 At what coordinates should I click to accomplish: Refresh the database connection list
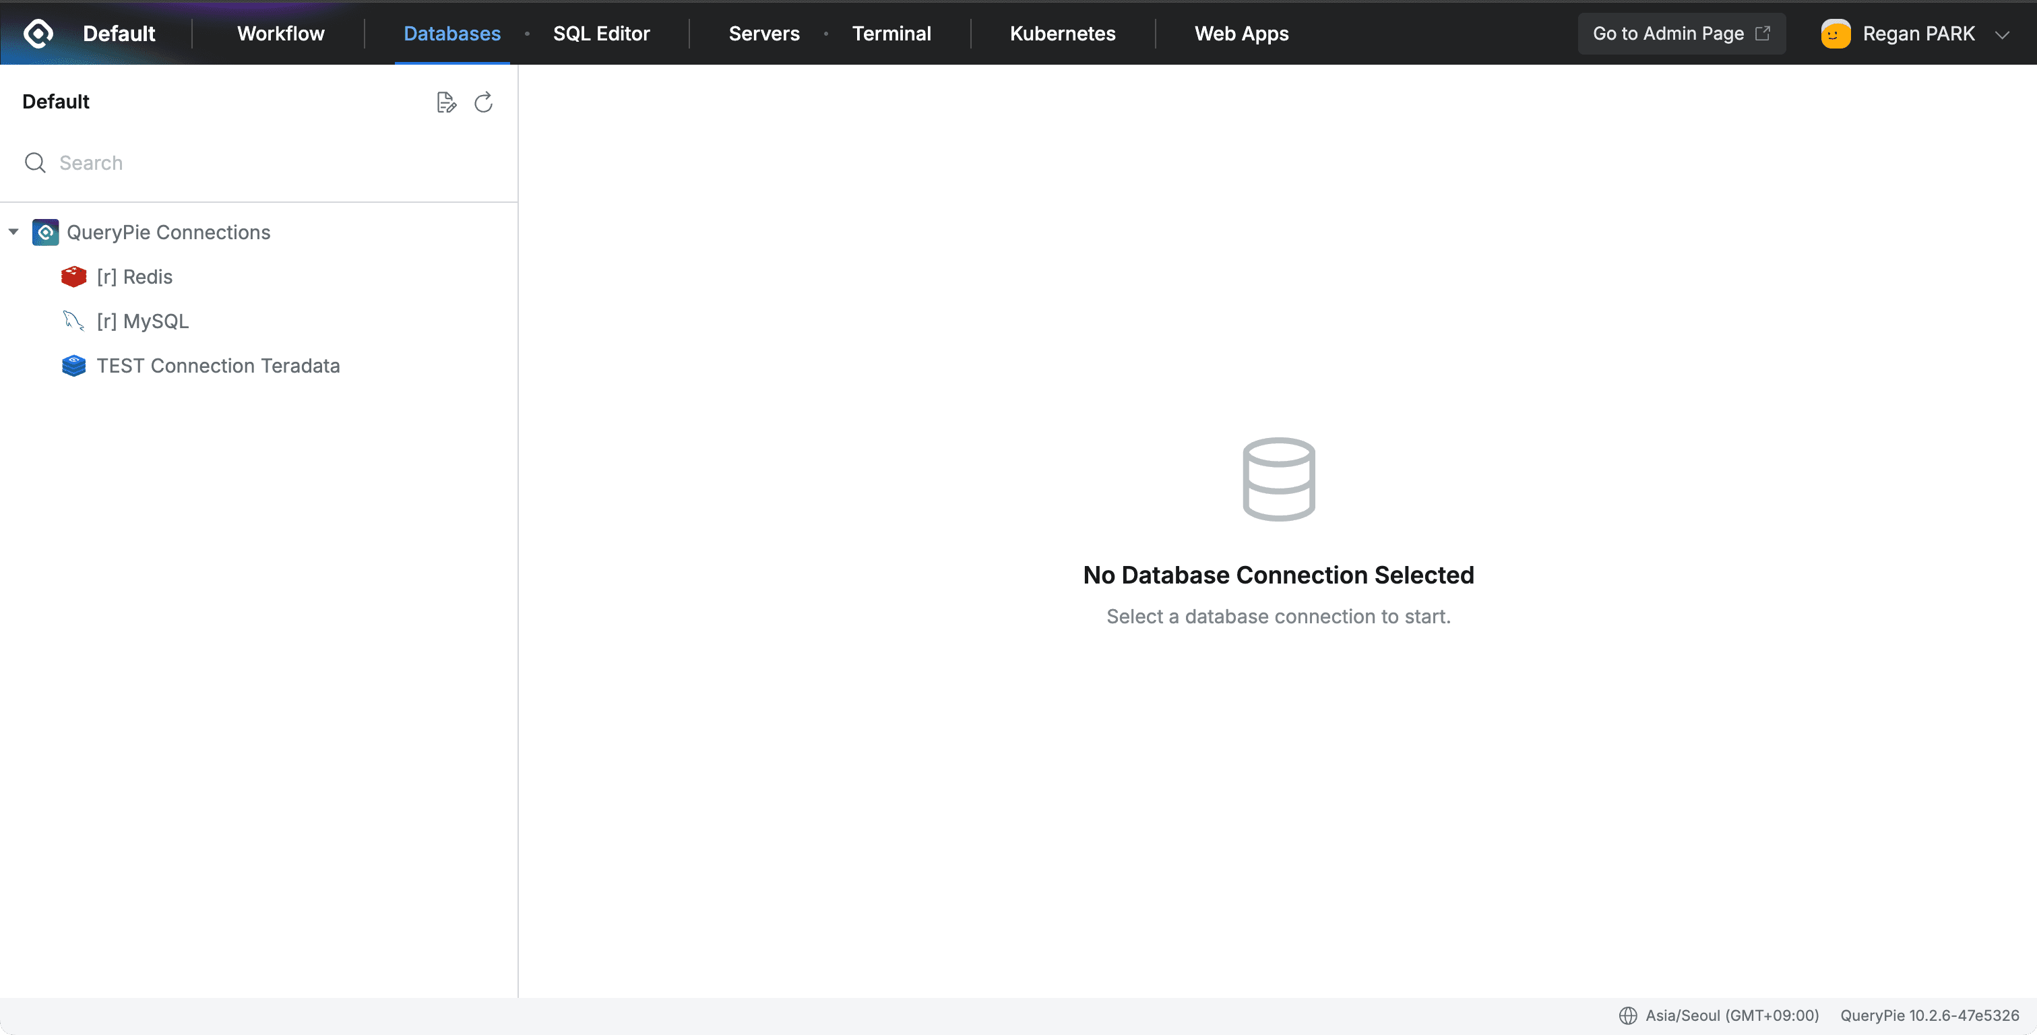pos(483,102)
